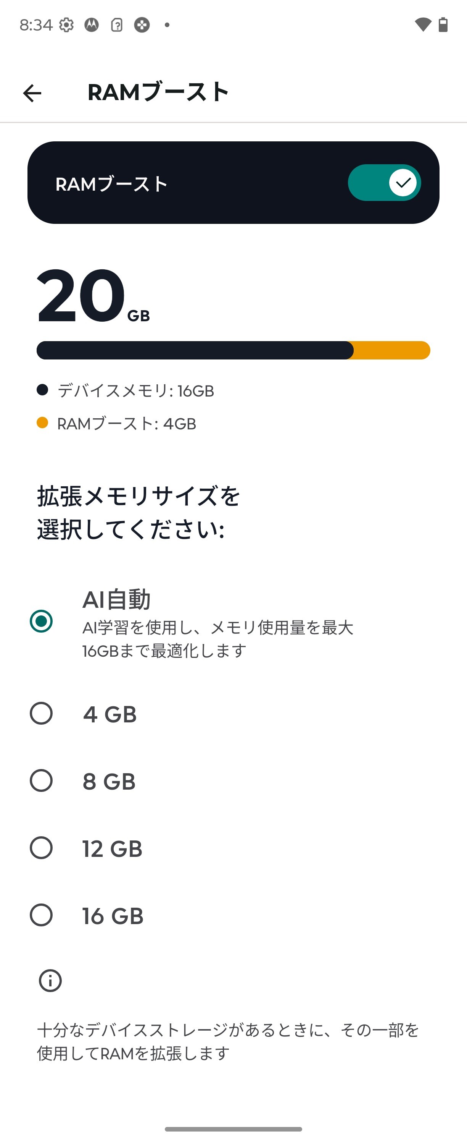Tap the orange RAM boost bar segment
467x1143 pixels.
392,350
